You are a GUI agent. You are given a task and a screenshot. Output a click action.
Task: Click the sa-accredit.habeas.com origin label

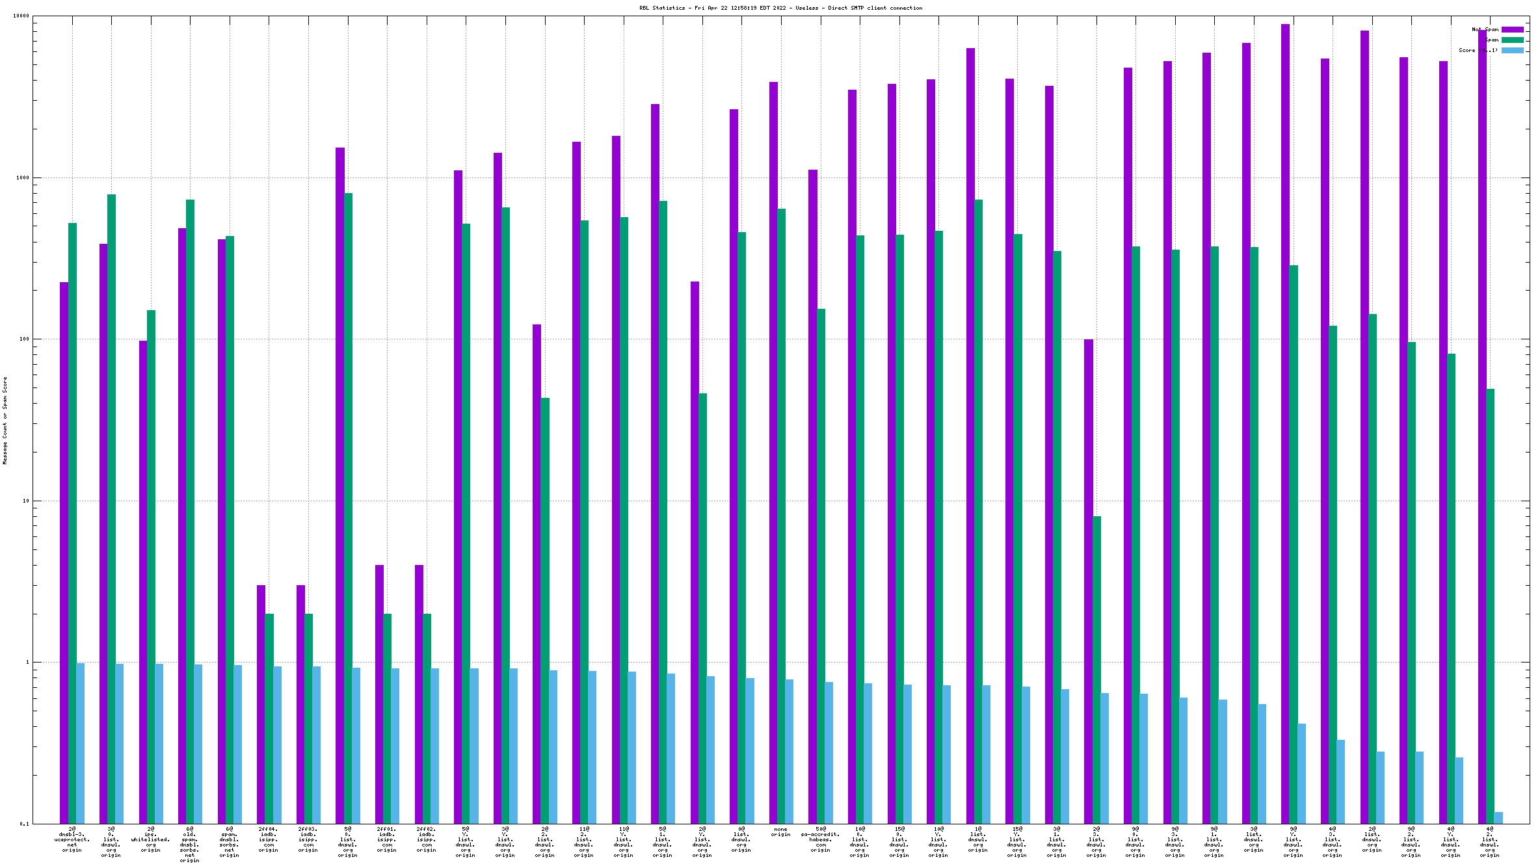(x=820, y=839)
